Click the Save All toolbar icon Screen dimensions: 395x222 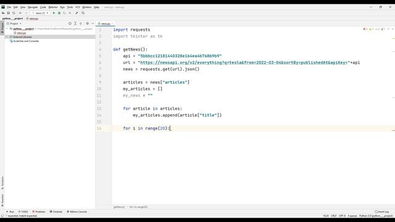pyautogui.click(x=8, y=13)
